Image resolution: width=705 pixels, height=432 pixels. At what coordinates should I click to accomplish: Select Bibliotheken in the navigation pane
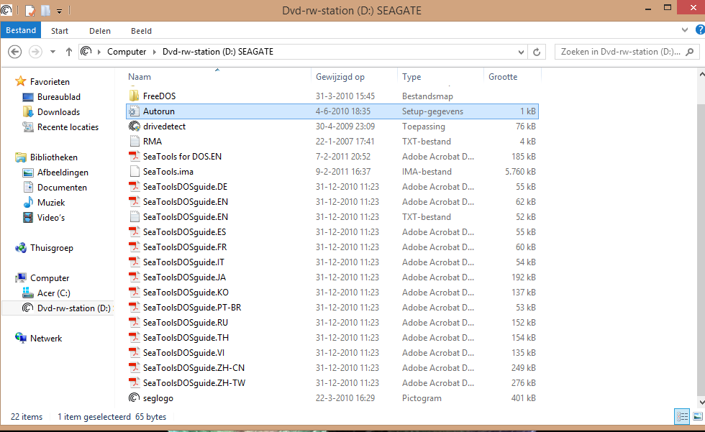click(x=53, y=157)
